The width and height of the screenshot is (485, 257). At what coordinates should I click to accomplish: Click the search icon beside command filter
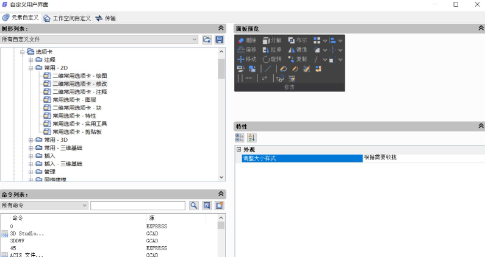pos(194,206)
